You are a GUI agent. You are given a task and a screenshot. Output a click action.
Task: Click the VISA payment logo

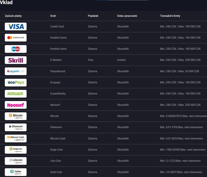[16, 26]
